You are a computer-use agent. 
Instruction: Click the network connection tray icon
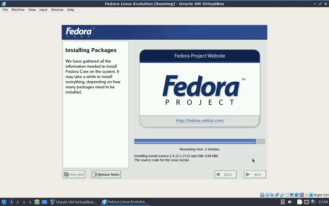pos(307,202)
